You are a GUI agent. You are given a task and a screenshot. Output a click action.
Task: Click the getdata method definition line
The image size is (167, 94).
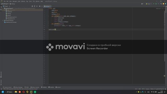point(58,24)
